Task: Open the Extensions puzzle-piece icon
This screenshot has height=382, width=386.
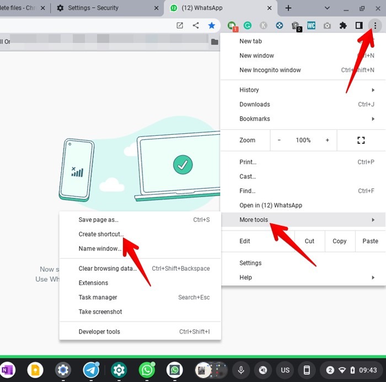Action: (343, 25)
